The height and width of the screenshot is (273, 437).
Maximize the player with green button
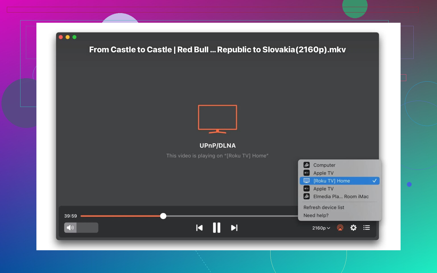point(74,37)
